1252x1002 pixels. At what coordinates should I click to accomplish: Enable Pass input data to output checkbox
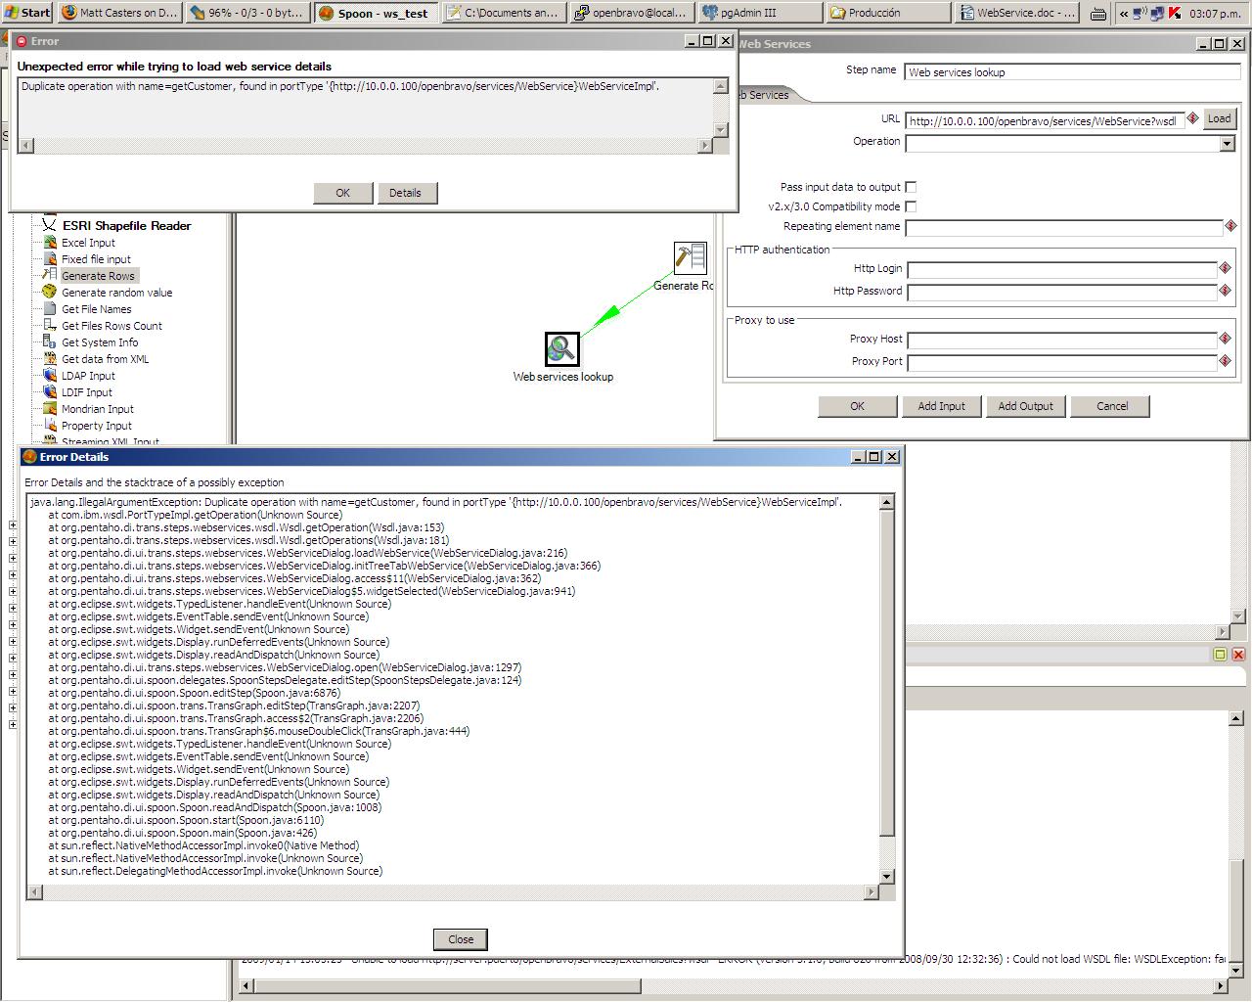(x=911, y=187)
